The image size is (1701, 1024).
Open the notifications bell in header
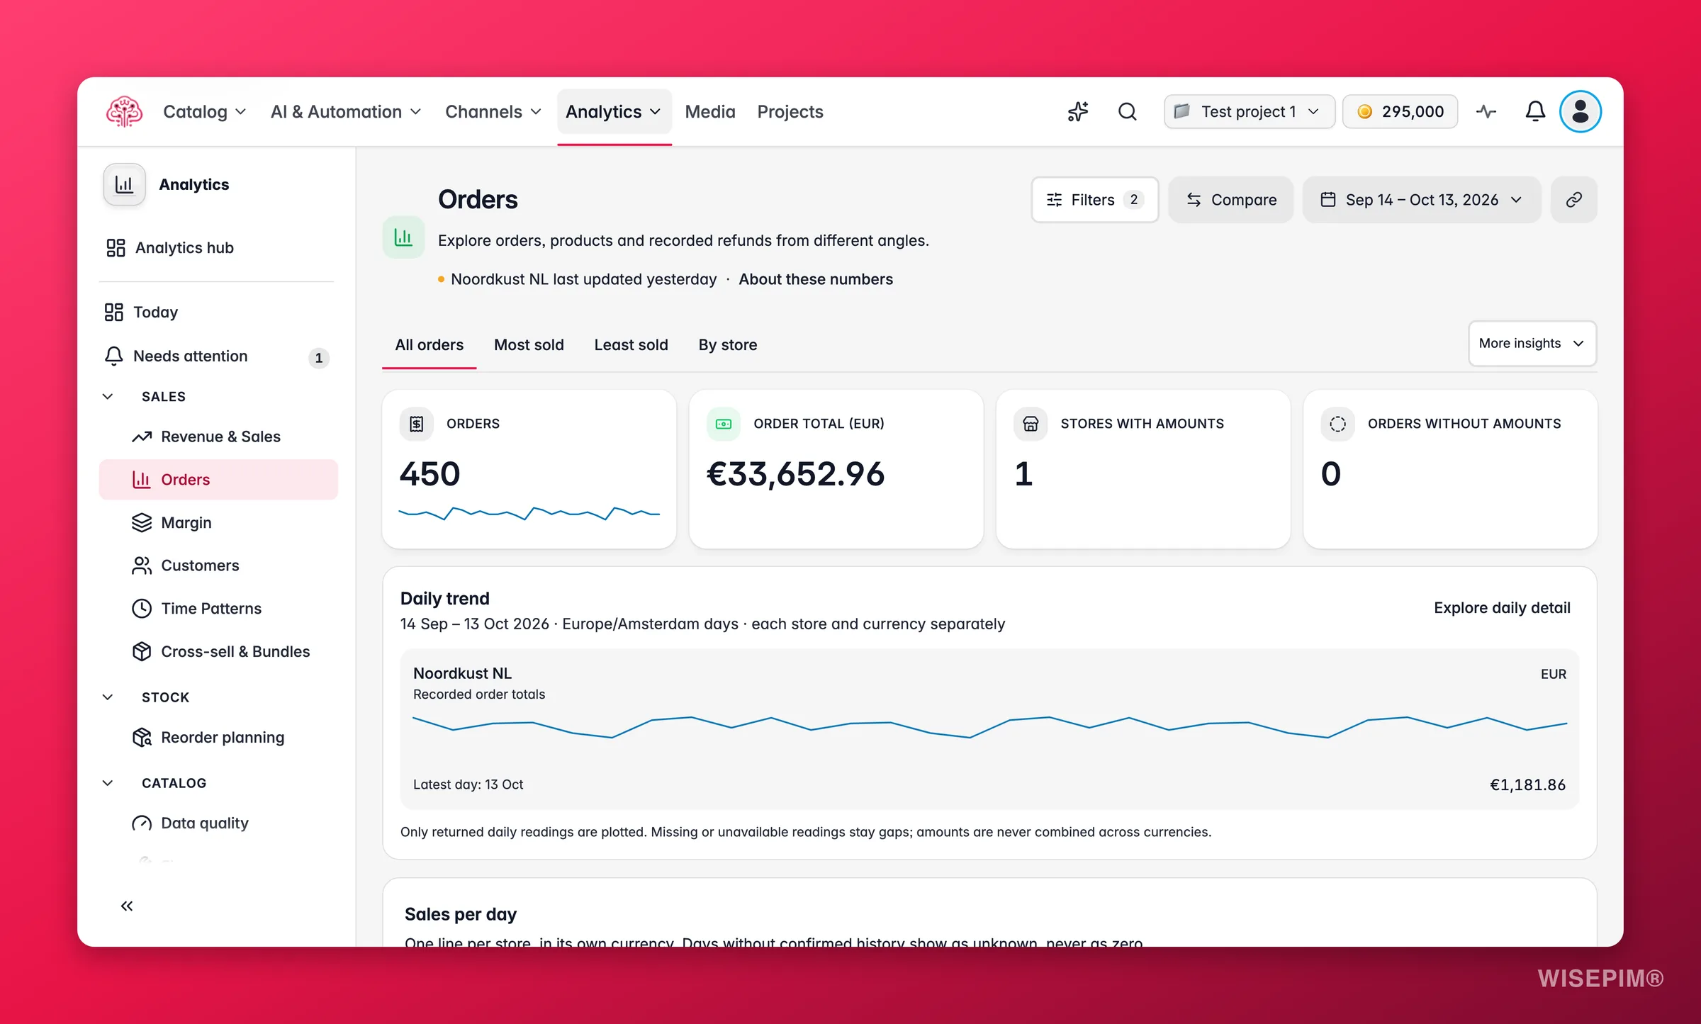1535,112
